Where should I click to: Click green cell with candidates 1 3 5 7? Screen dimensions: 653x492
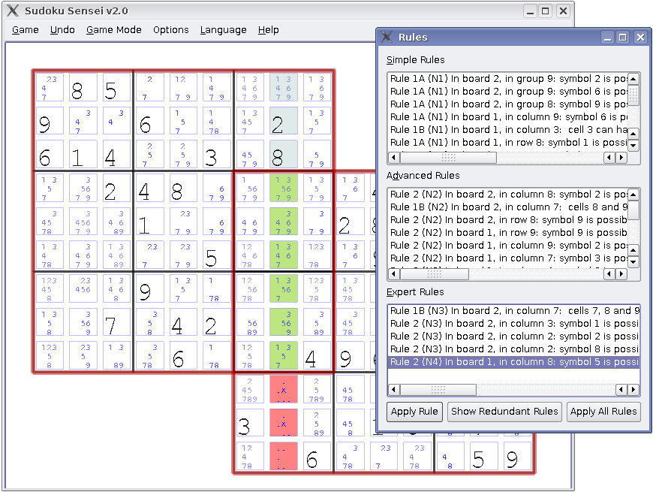pyautogui.click(x=284, y=356)
